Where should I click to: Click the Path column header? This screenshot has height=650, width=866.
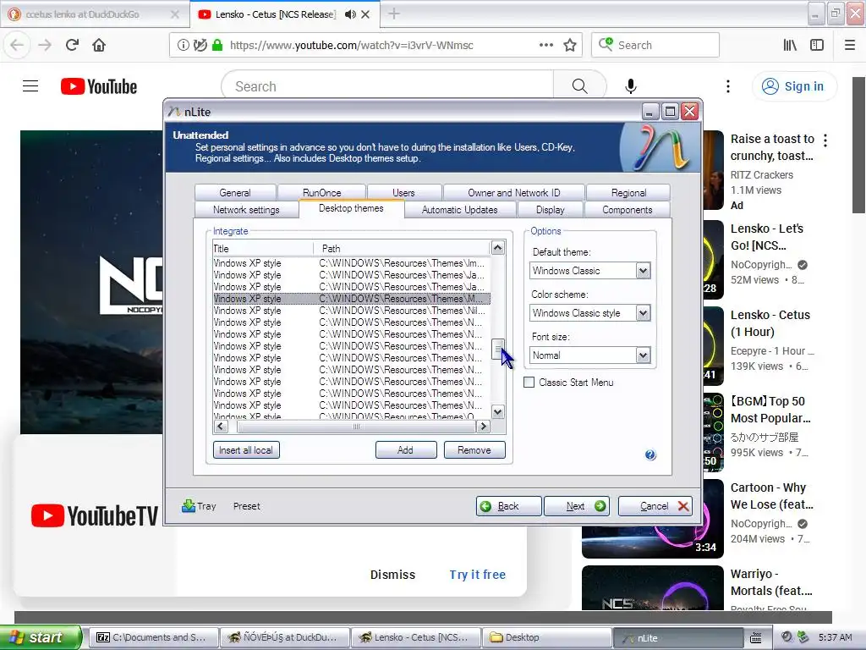click(x=402, y=249)
